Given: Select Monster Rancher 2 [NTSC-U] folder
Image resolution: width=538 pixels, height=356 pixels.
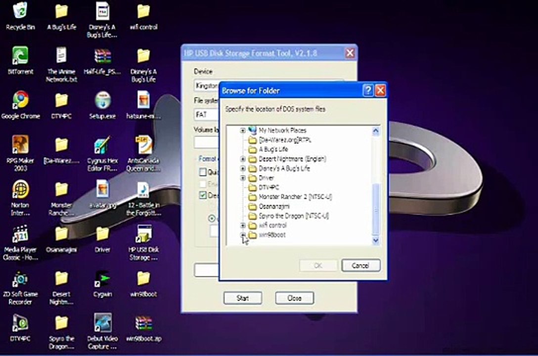Looking at the screenshot, I should point(295,197).
